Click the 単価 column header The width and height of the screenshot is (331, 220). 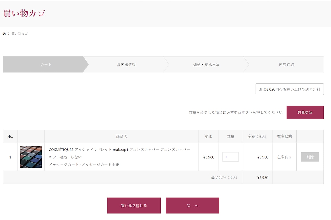208,136
